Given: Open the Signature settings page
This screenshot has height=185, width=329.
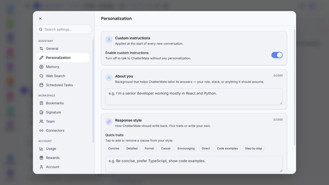Looking at the screenshot, I should 62,112.
